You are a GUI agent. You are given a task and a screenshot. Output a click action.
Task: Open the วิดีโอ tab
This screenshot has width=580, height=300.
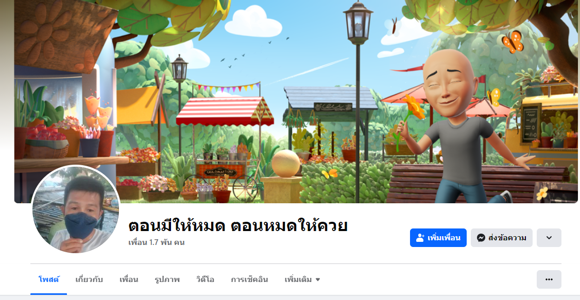click(x=206, y=279)
